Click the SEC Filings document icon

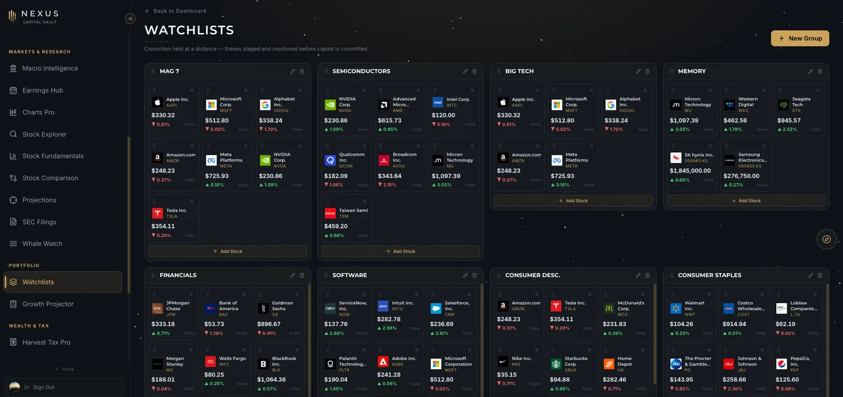(13, 222)
